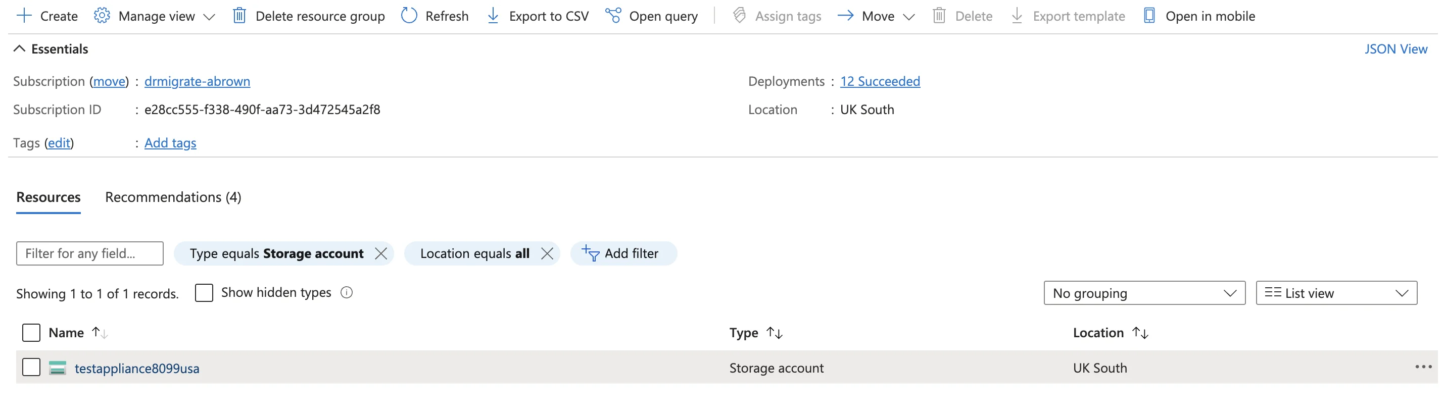Screen dimensions: 1444x416
Task: Open Manage view gear icon
Action: (102, 16)
